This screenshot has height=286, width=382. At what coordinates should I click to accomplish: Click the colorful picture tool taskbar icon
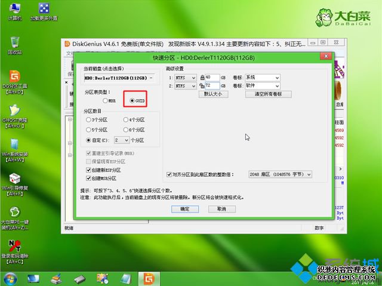[102, 279]
